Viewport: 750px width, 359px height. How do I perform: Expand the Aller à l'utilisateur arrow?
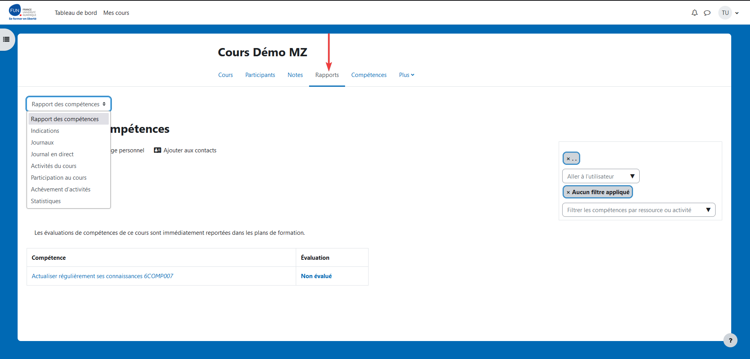click(632, 176)
